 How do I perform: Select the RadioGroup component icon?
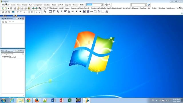99,11
